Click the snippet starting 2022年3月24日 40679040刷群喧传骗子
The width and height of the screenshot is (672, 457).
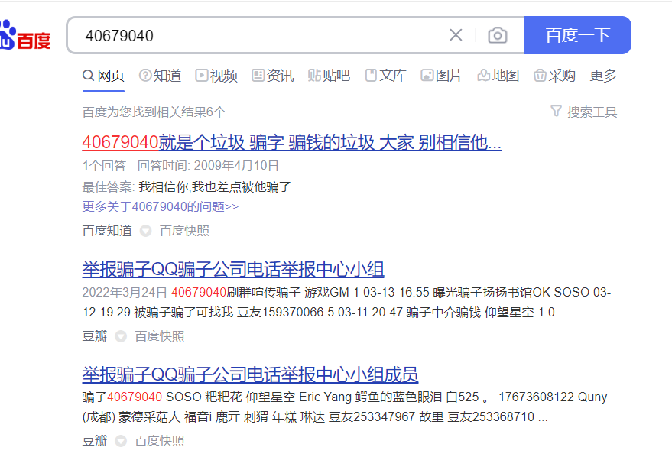point(347,302)
